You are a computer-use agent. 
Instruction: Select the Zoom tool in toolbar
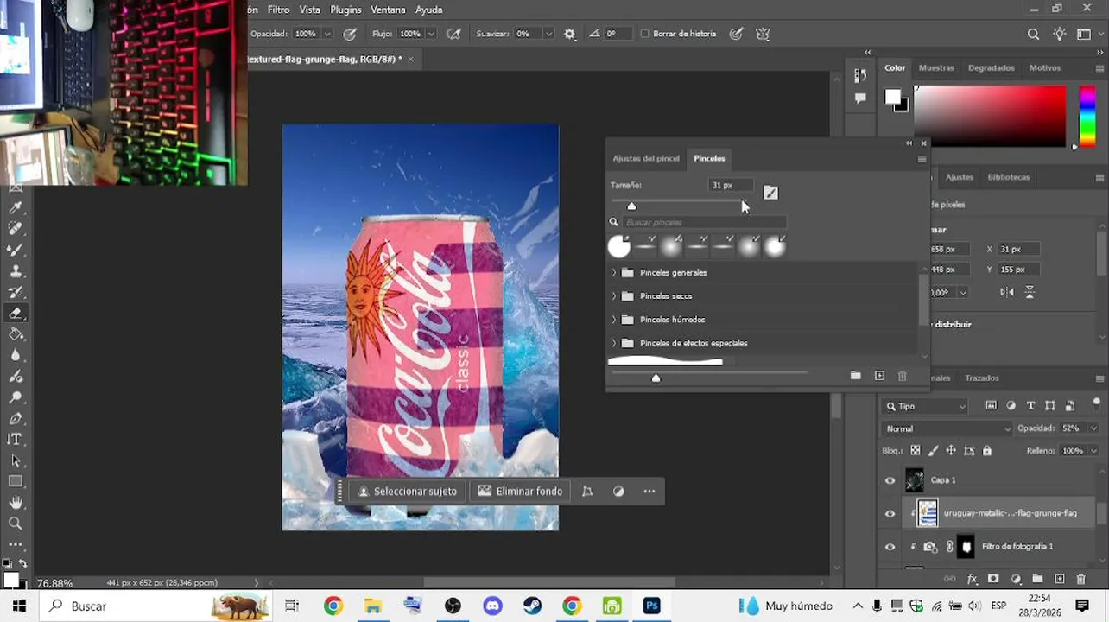pos(15,524)
